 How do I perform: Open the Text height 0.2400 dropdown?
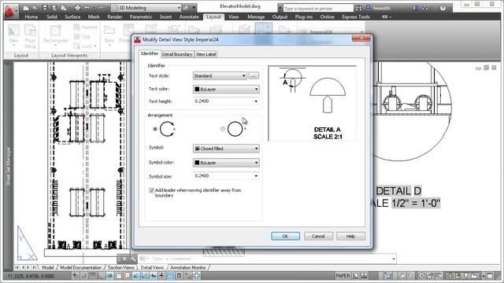point(226,101)
